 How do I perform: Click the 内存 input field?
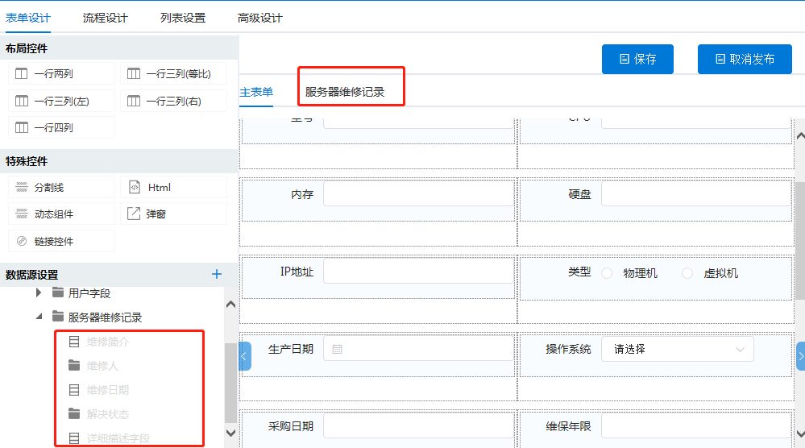coord(418,194)
